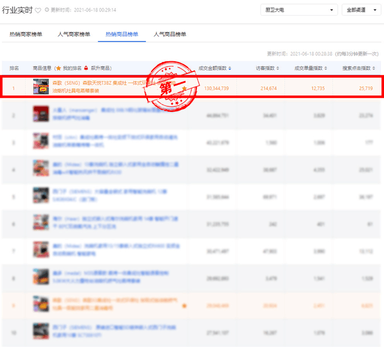The width and height of the screenshot is (384, 347).
Task: Sort by 成交金额指数 column arrow
Action: [230, 68]
